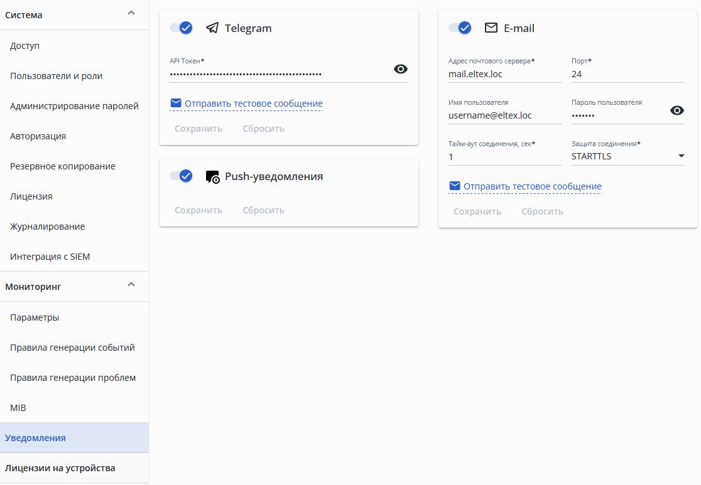Click envelope icon beside Telegram test message link

[x=176, y=103]
